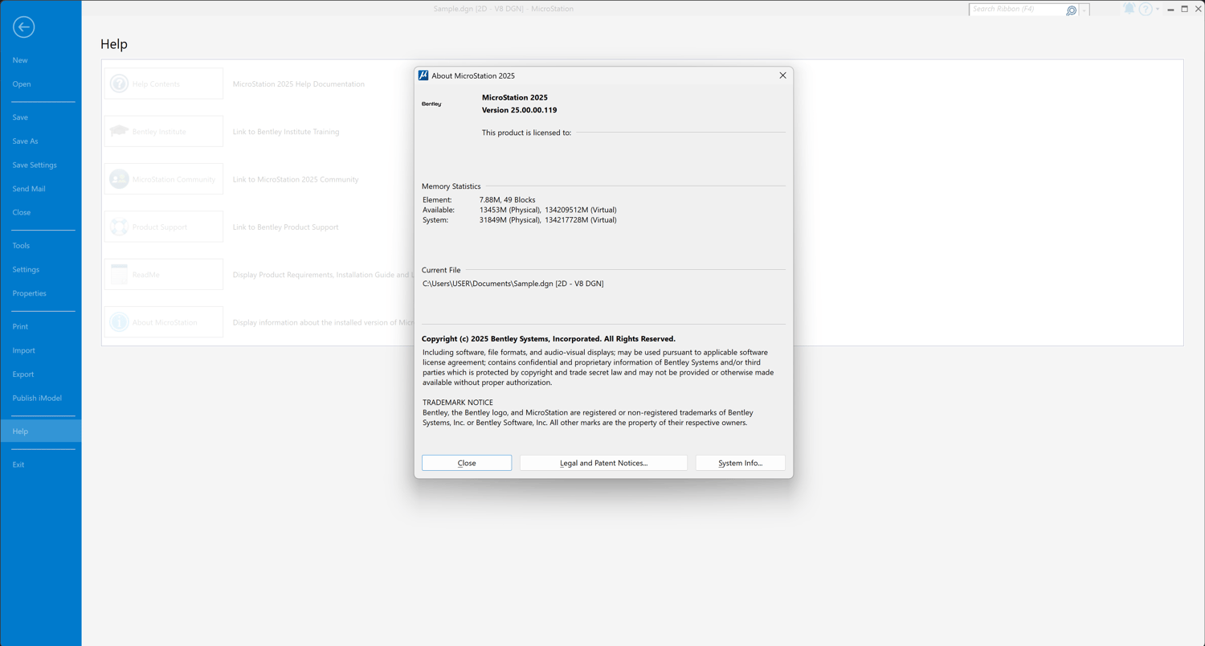The height and width of the screenshot is (646, 1205).
Task: Click the magnifier icon in Search Ribbon
Action: click(x=1071, y=10)
